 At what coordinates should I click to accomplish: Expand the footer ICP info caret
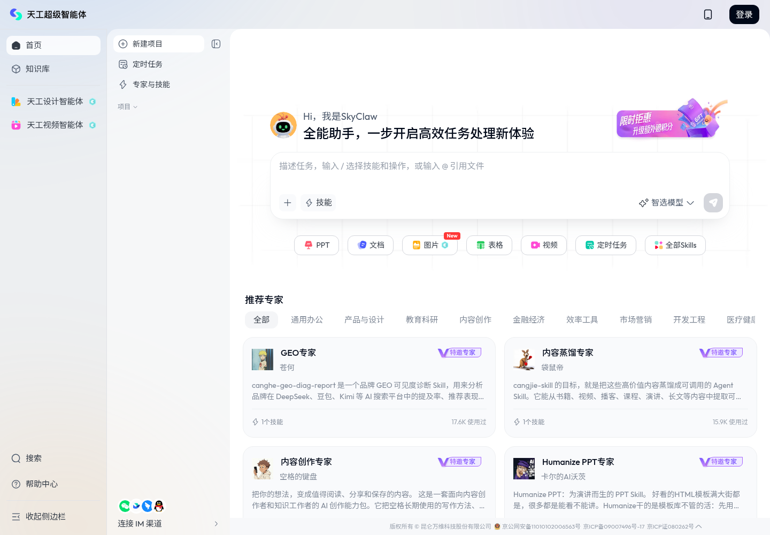[x=699, y=526]
